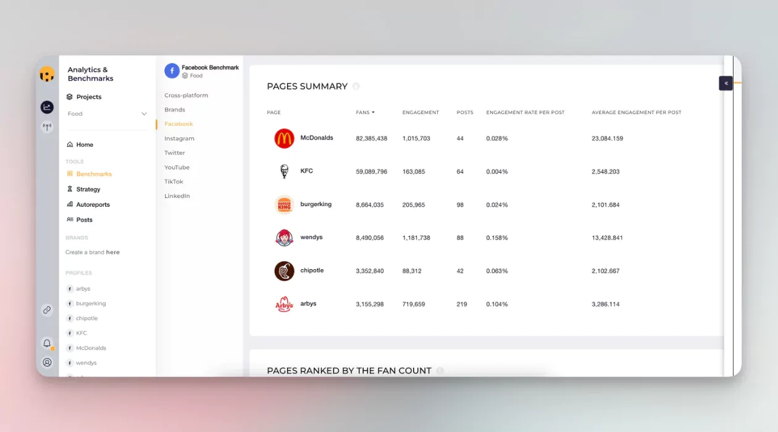Click McDonalds page name in table
This screenshot has height=432, width=778.
pos(317,138)
